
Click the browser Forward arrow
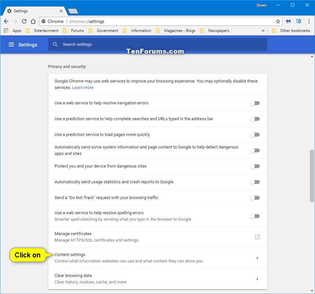tap(15, 21)
